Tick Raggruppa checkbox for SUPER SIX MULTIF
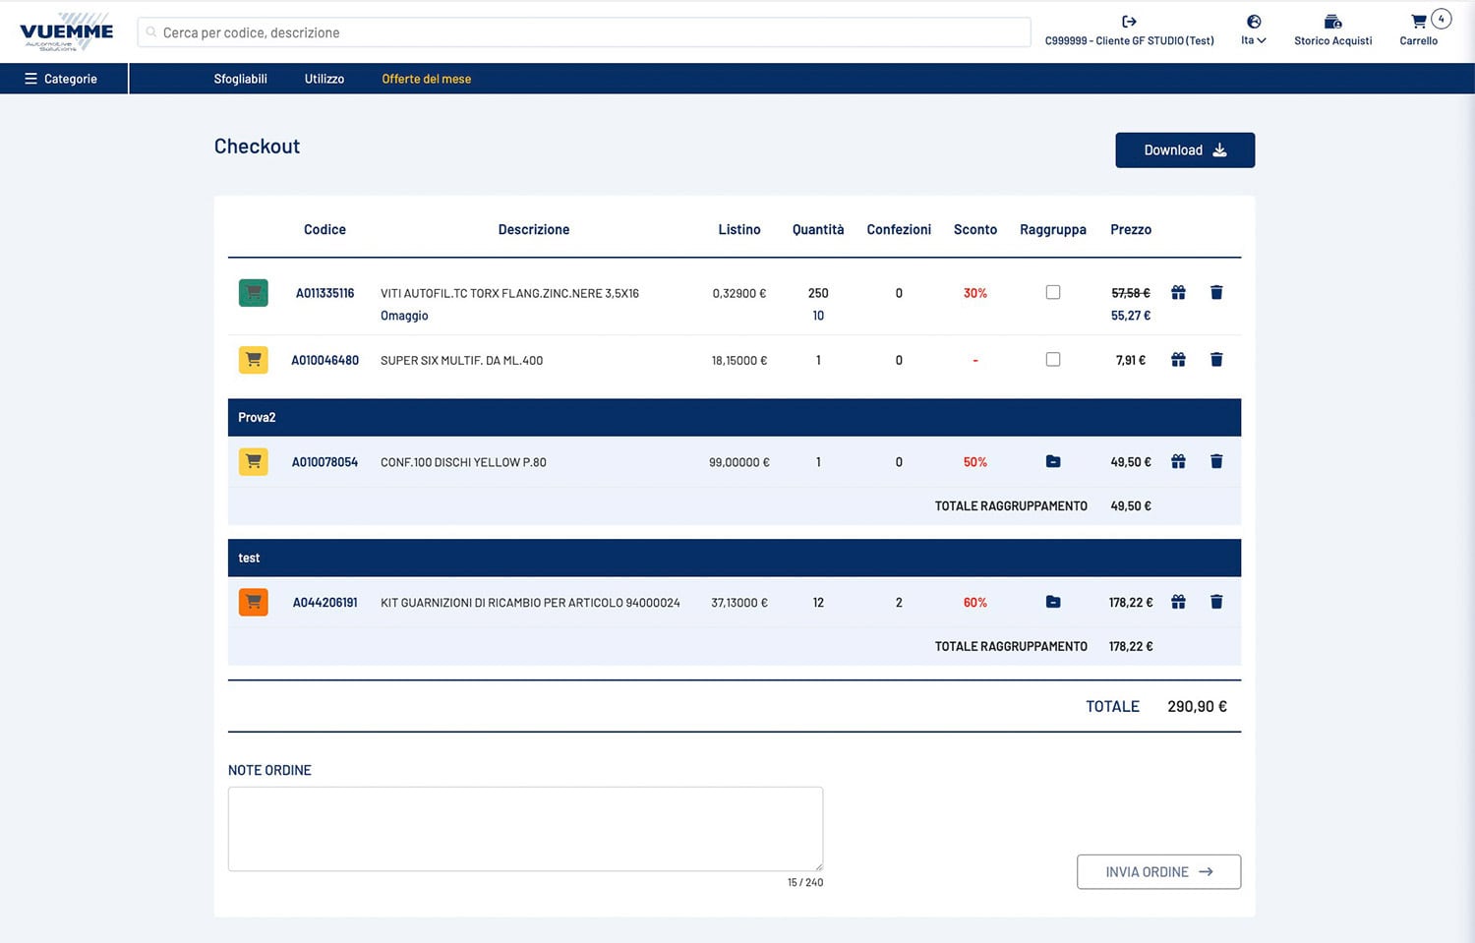The width and height of the screenshot is (1475, 943). (x=1053, y=360)
